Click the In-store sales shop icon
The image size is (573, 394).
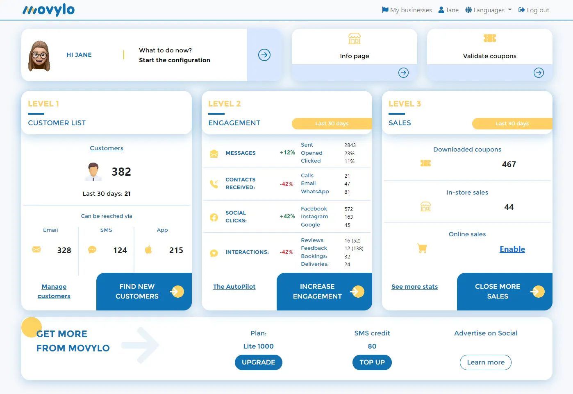pyautogui.click(x=425, y=206)
